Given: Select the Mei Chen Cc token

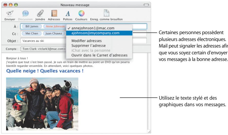Looking at the screenshot, I should (x=32, y=33).
